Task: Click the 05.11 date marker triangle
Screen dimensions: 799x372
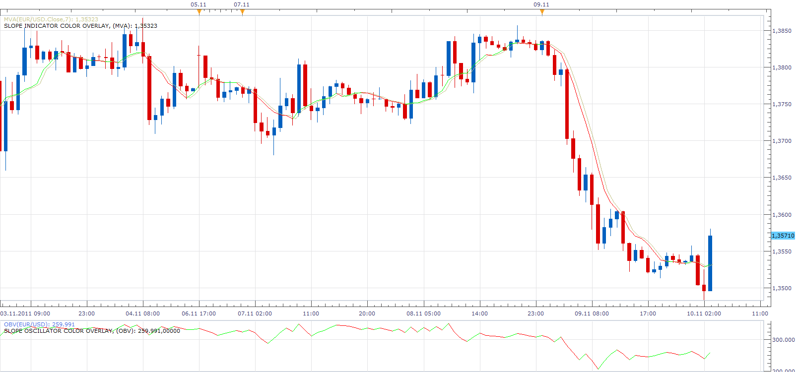Action: (199, 12)
